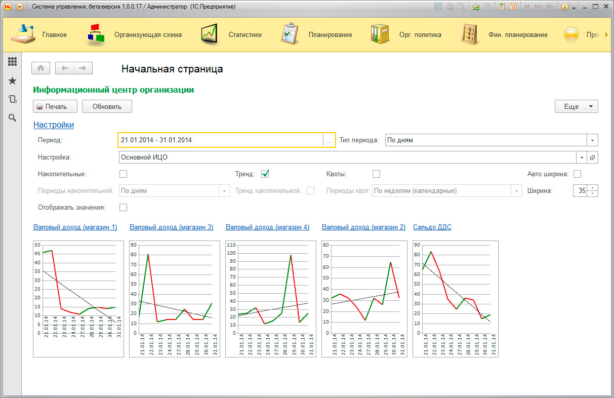
Task: Open Валовый доход (магазин 1) link
Action: tap(75, 227)
